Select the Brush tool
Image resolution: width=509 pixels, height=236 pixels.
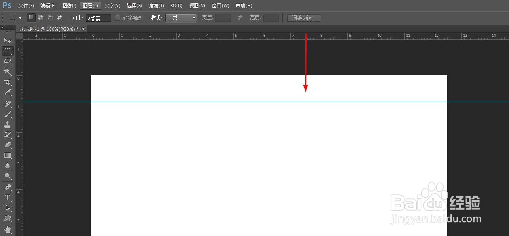pyautogui.click(x=8, y=114)
